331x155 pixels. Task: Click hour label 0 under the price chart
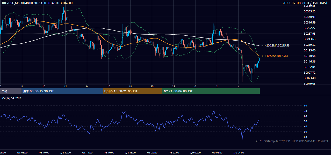tap(195, 86)
